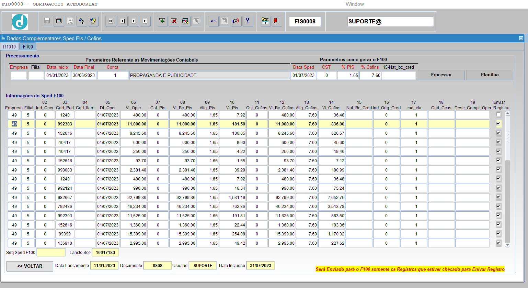Uncheck Enviar Registro for the 256.00 row
Viewport: 528px width, 288px height.
pos(498,151)
